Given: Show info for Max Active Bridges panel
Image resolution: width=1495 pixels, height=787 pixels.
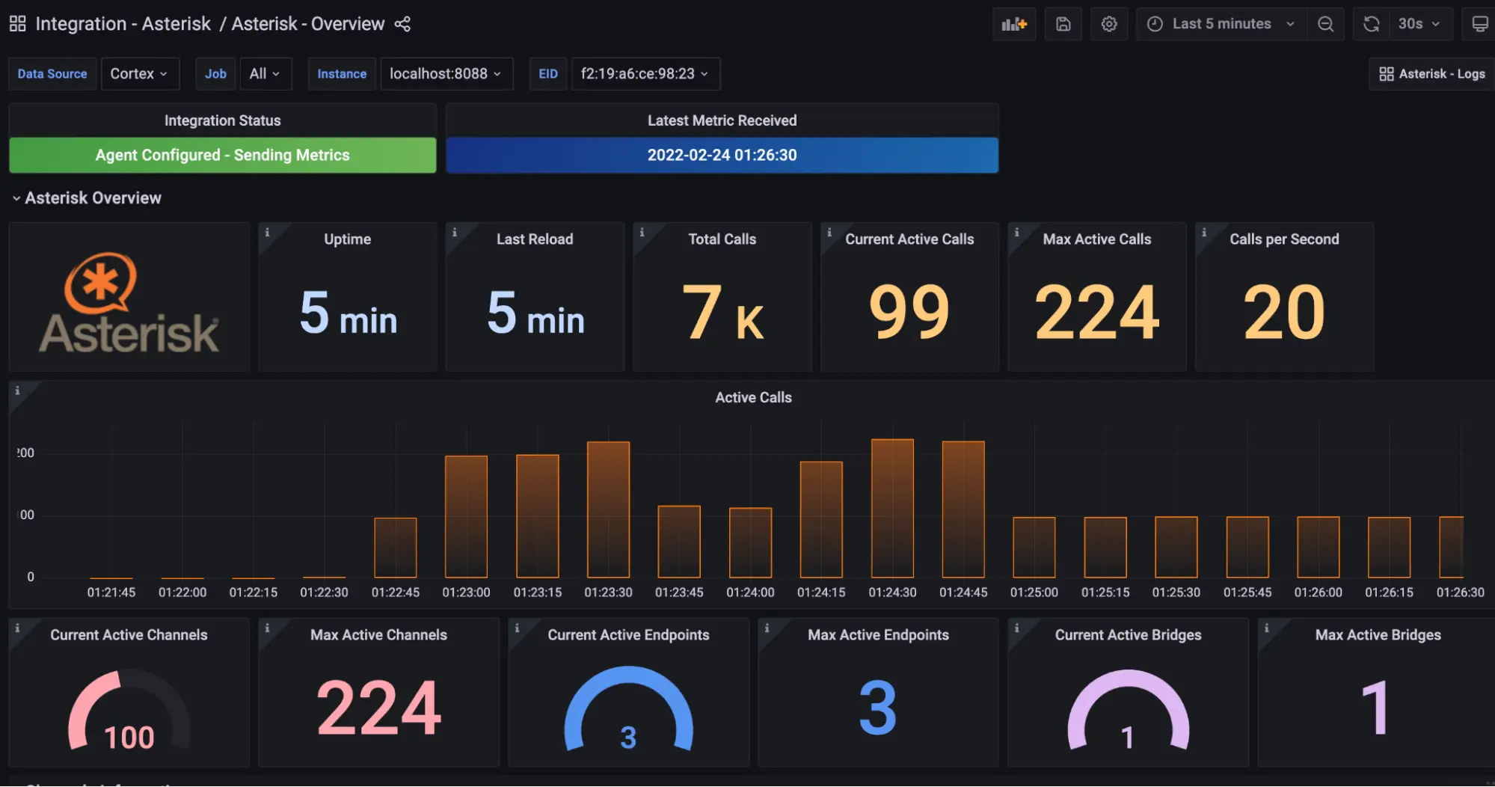Looking at the screenshot, I should (x=1266, y=628).
